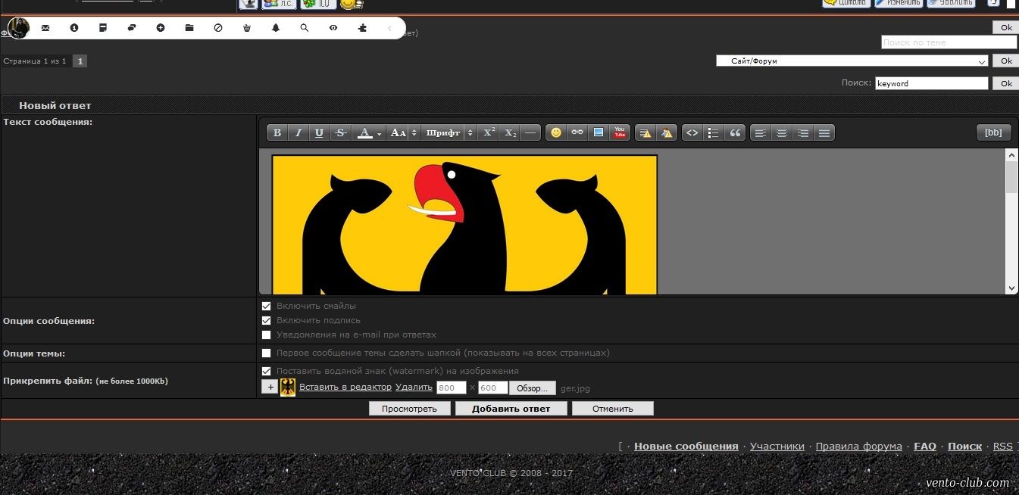Click the AA font size button
This screenshot has height=495, width=1019.
398,132
